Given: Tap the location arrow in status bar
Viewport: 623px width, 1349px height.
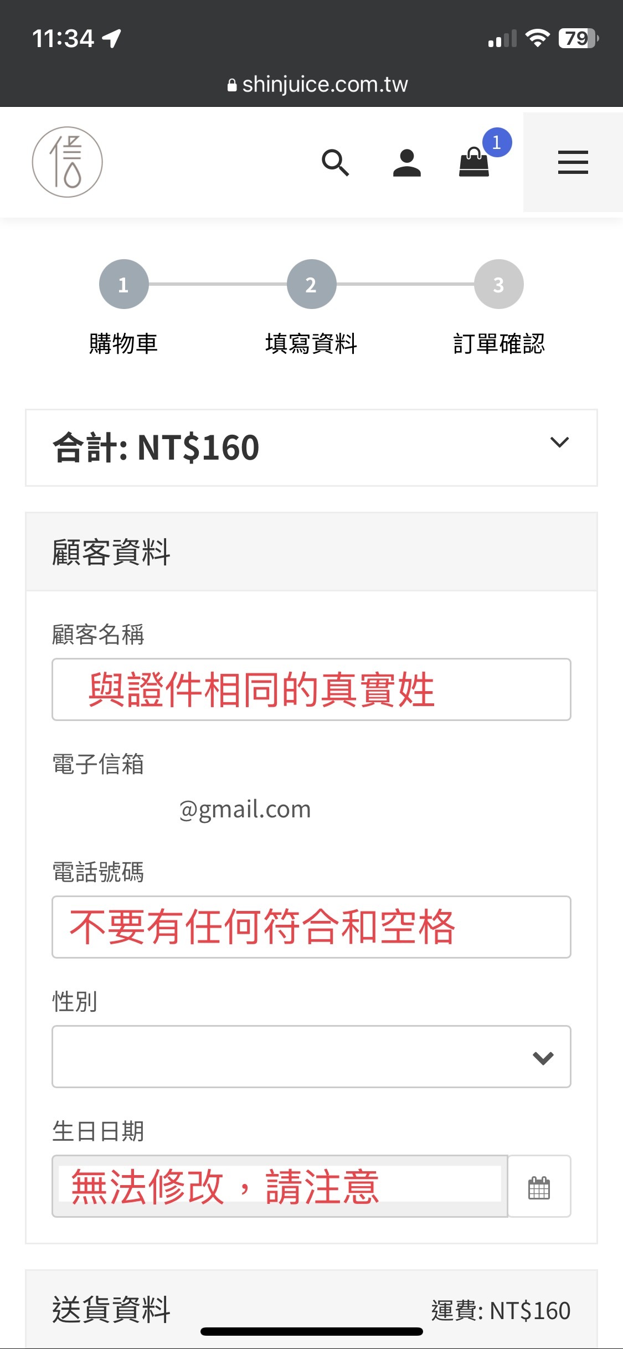Looking at the screenshot, I should tap(112, 39).
